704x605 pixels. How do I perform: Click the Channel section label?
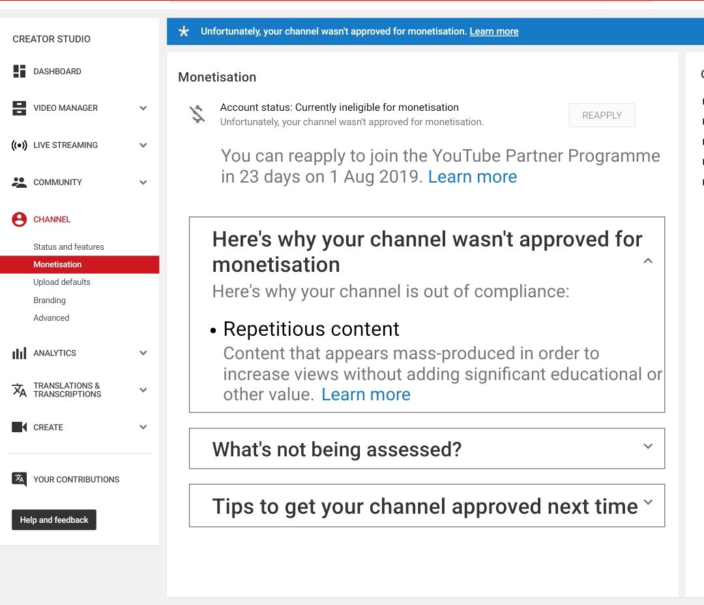(x=51, y=220)
